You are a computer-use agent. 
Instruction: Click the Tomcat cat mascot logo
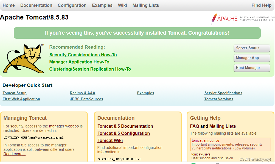24,59
